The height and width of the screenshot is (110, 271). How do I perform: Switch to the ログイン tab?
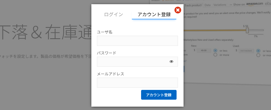pos(113,15)
